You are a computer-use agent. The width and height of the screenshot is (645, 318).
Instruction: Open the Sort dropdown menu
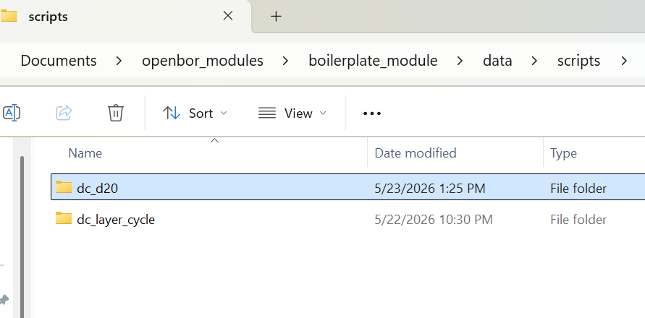(x=195, y=113)
